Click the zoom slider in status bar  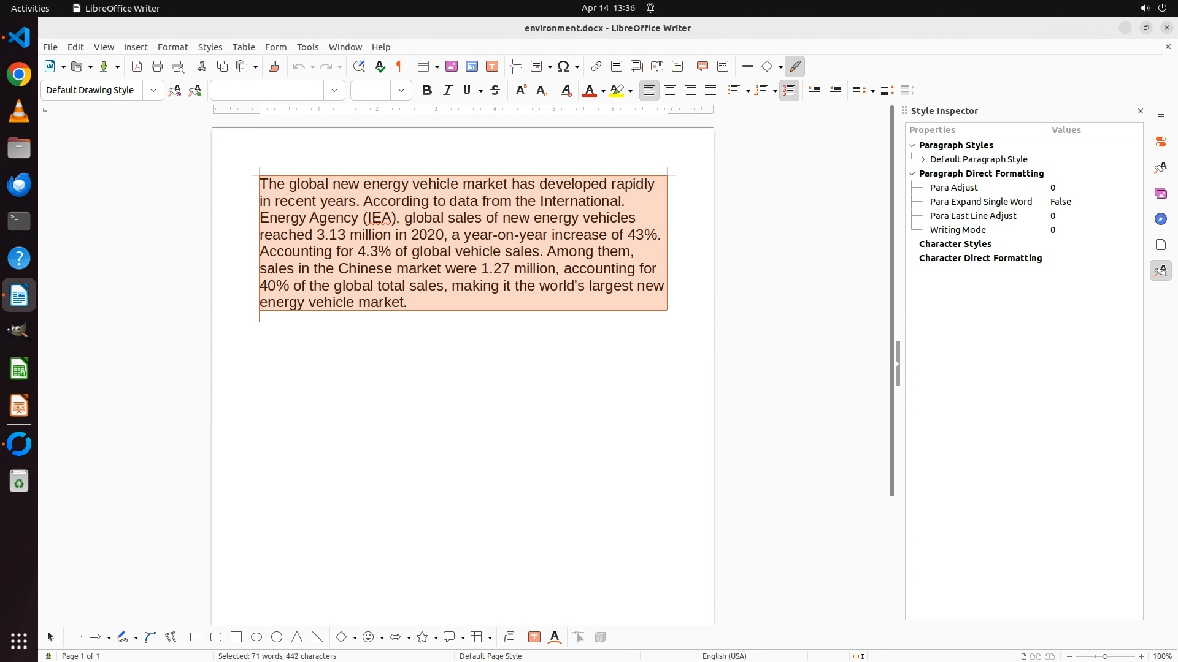[x=1104, y=656]
